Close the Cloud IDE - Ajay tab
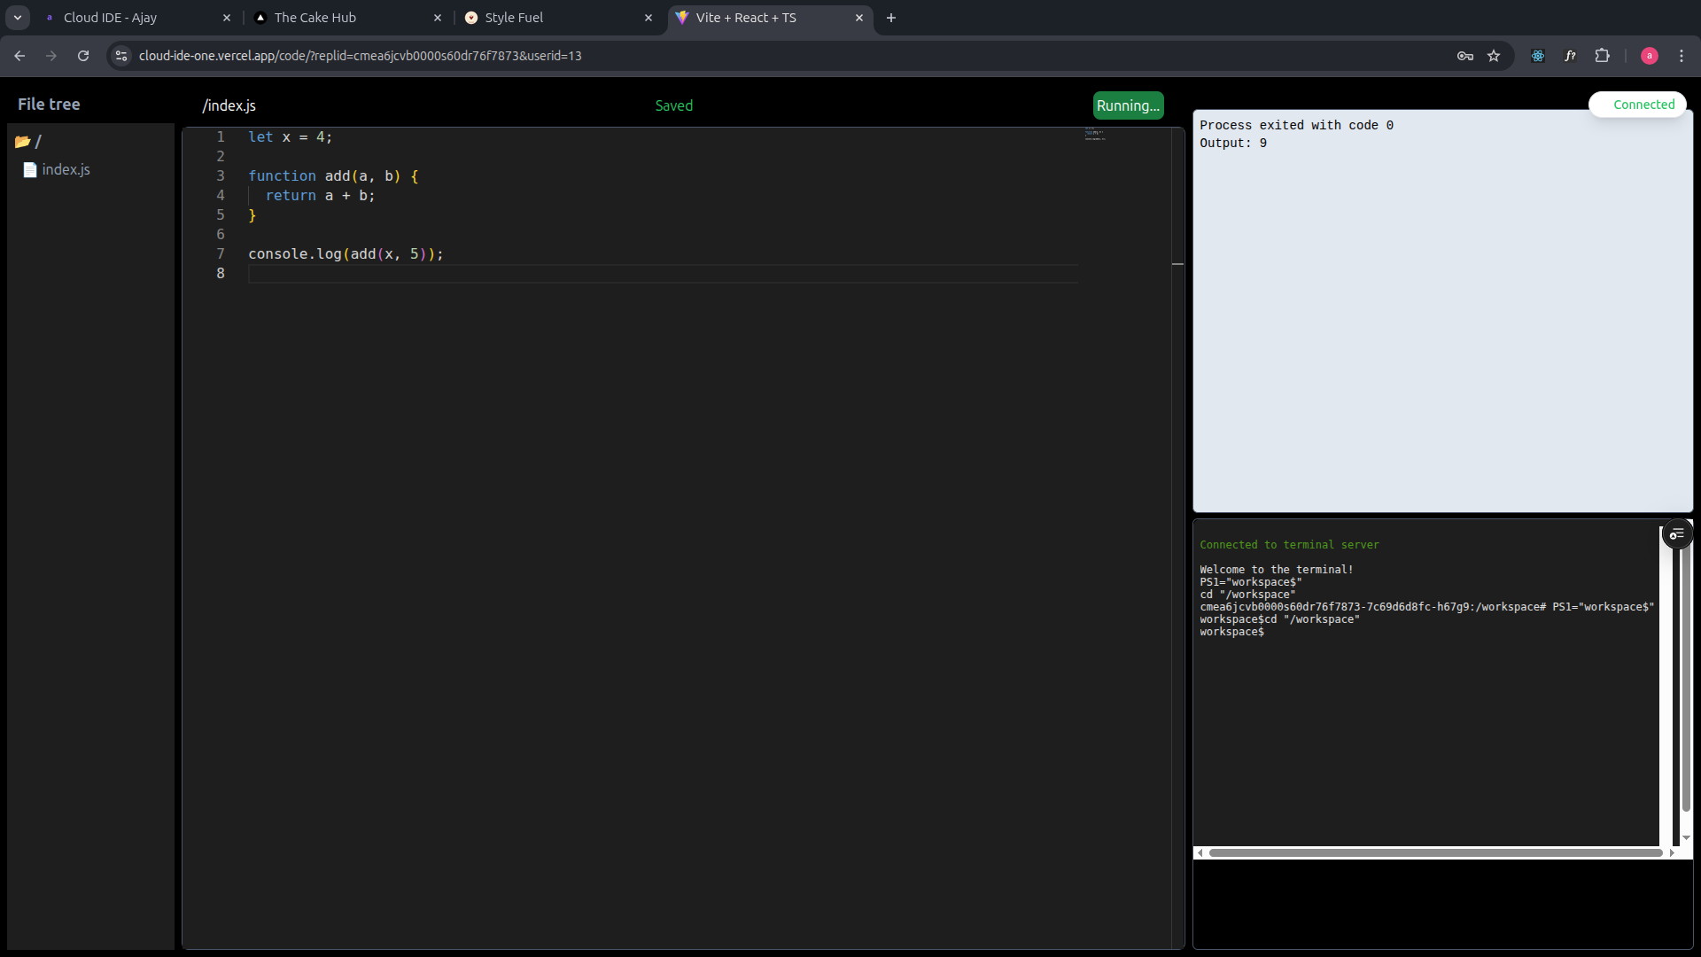This screenshot has height=957, width=1701. 227,18
